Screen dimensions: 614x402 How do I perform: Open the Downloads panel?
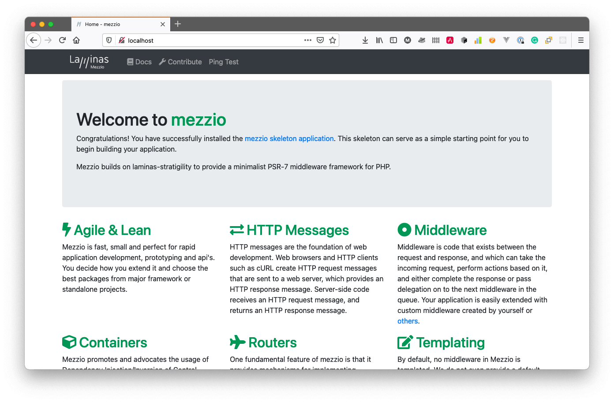pyautogui.click(x=365, y=40)
